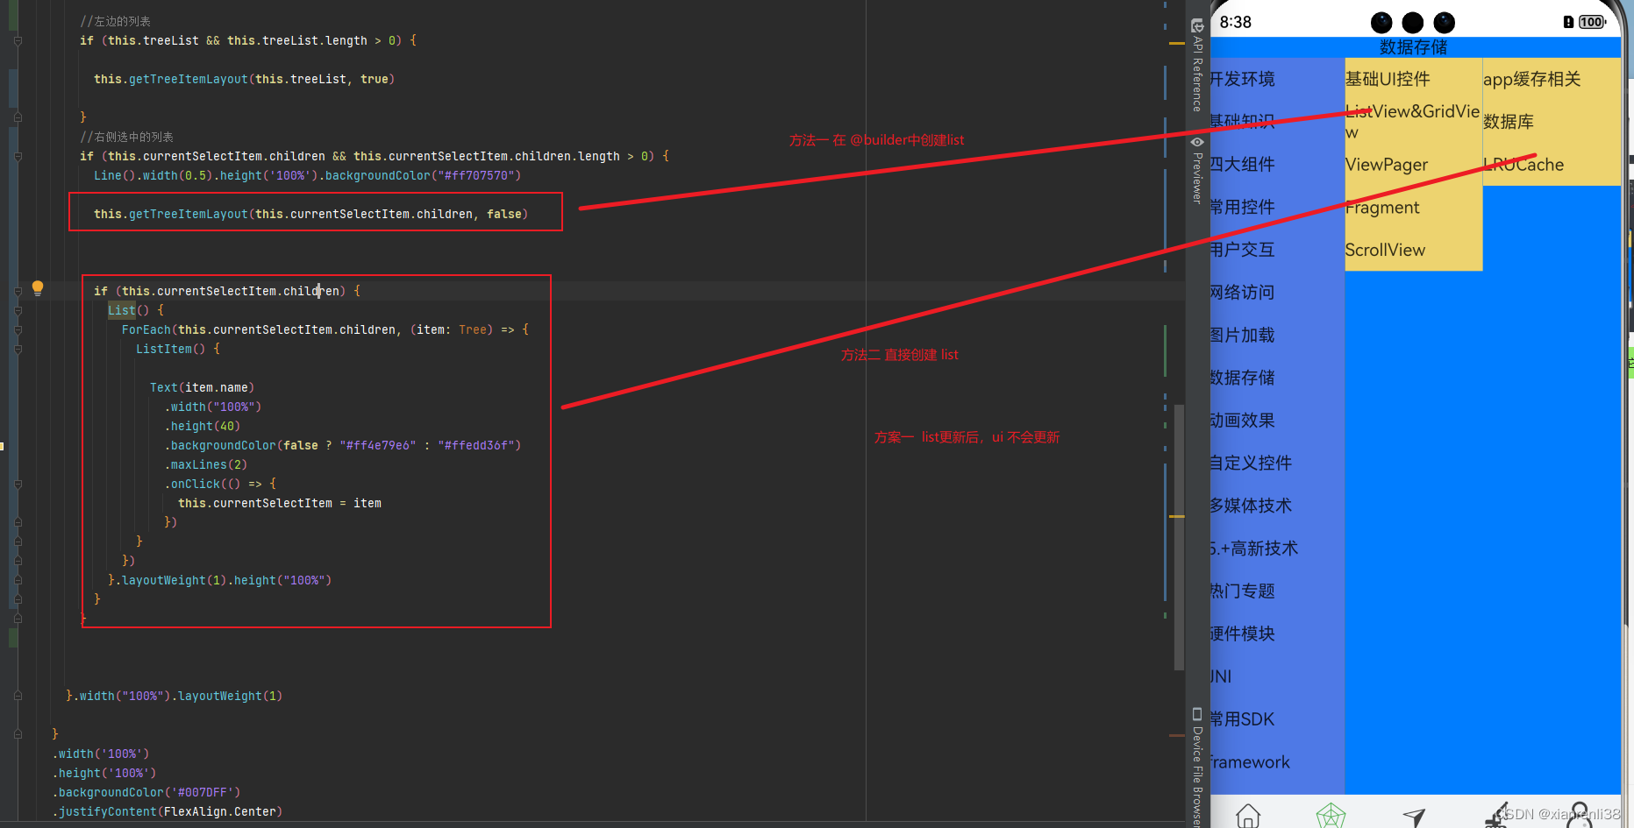Image resolution: width=1634 pixels, height=828 pixels.
Task: Click fold end marker at '}.width("100%").layoutWeight(1)' line
Action: pyautogui.click(x=18, y=696)
